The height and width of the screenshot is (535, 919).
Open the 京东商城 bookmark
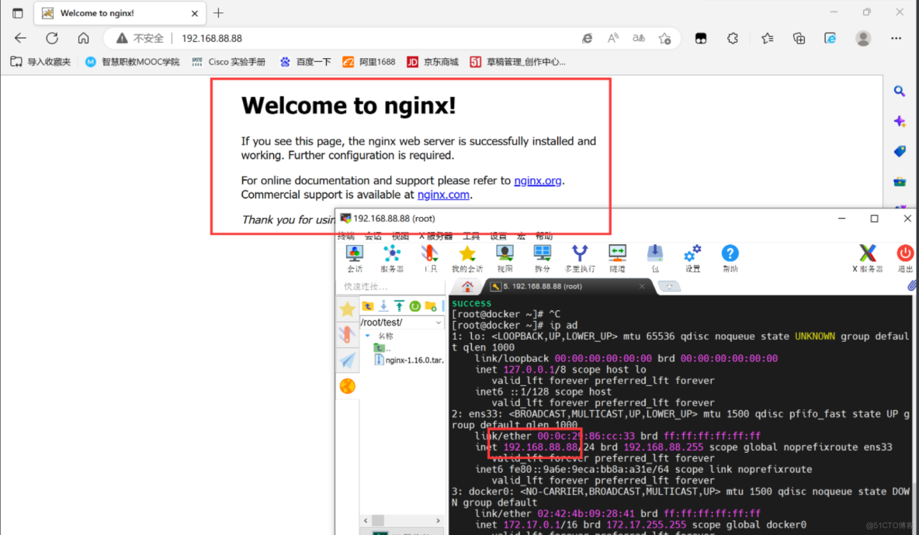(x=432, y=61)
